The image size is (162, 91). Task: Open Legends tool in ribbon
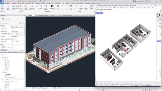(91, 7)
